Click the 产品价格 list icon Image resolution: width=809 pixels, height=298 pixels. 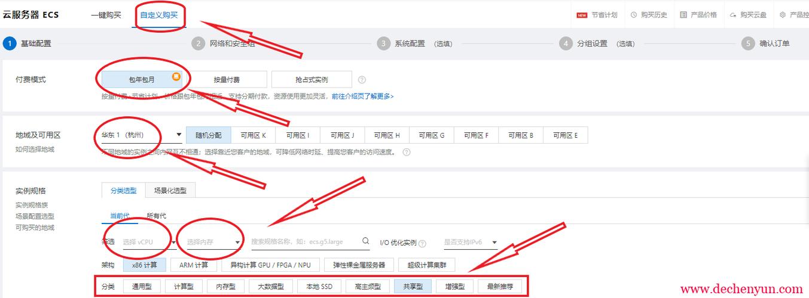coord(683,15)
